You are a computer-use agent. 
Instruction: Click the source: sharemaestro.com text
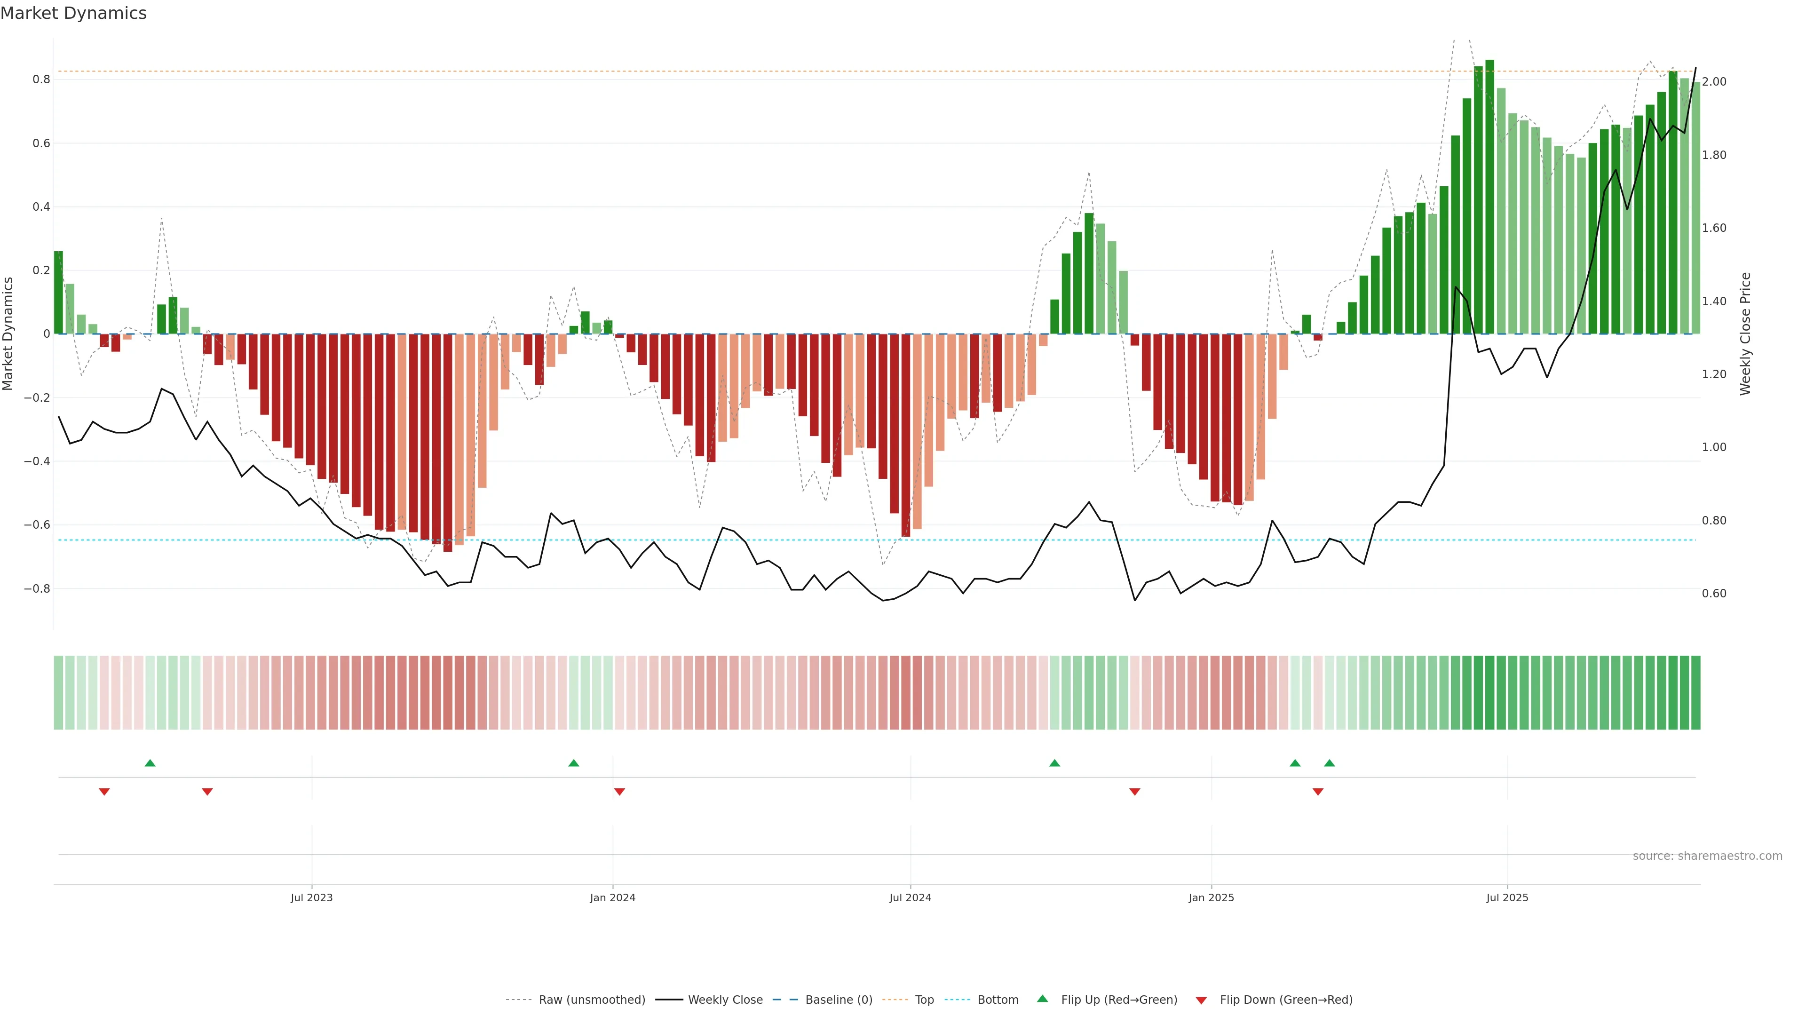pos(1707,856)
